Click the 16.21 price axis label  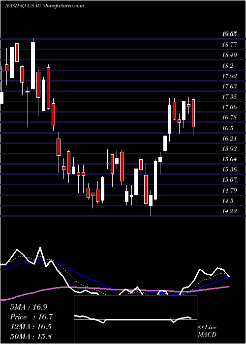point(230,138)
